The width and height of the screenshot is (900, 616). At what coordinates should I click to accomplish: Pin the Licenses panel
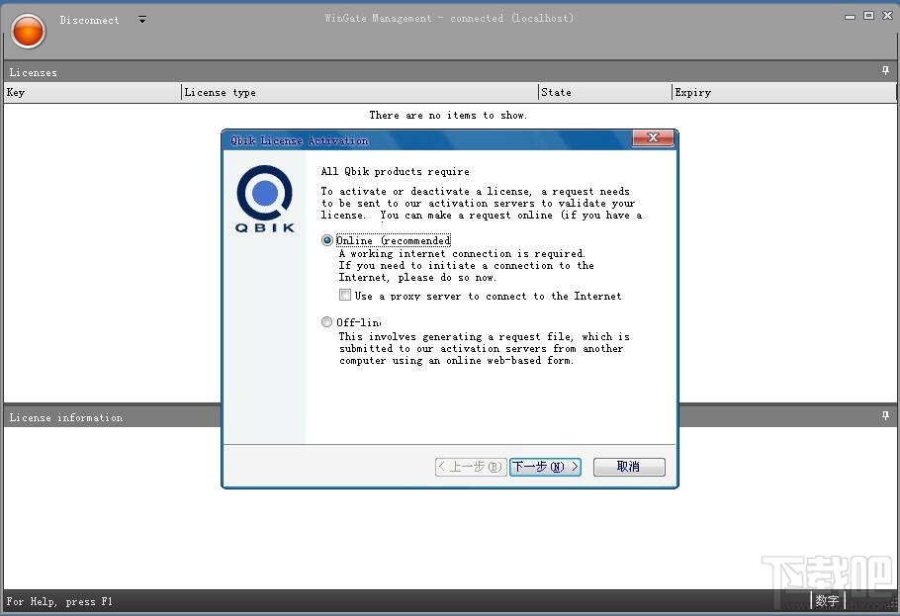885,71
